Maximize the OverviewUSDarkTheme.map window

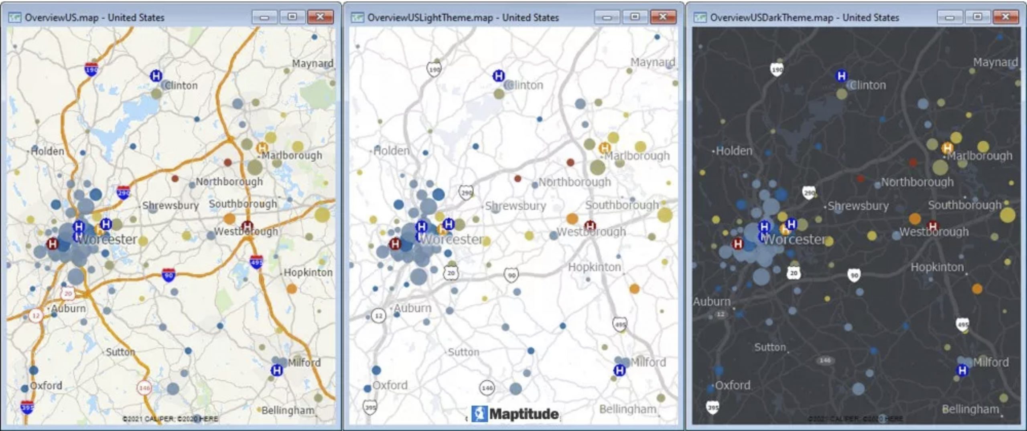pos(978,17)
